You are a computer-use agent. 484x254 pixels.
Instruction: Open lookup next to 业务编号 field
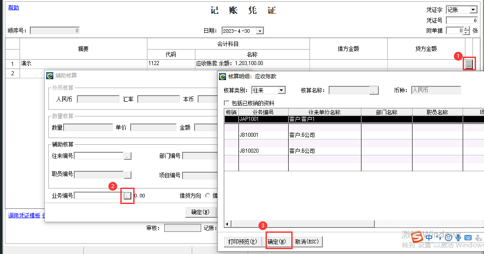(x=127, y=196)
